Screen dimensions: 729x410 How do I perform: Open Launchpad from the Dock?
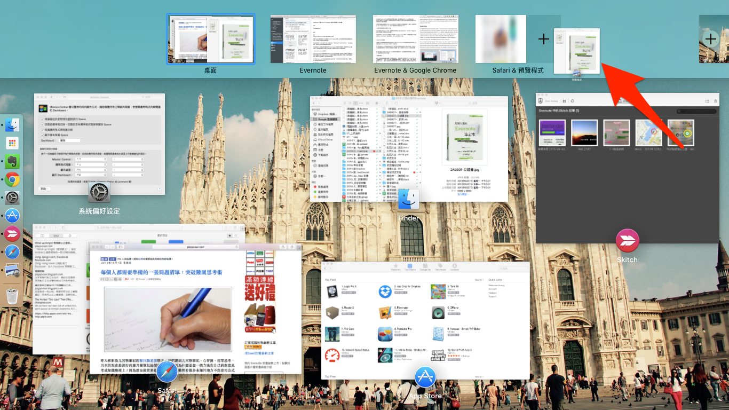[x=12, y=143]
